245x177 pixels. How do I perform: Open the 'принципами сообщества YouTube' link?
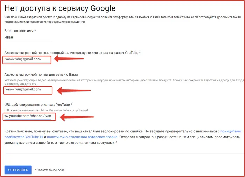[x=231, y=131]
